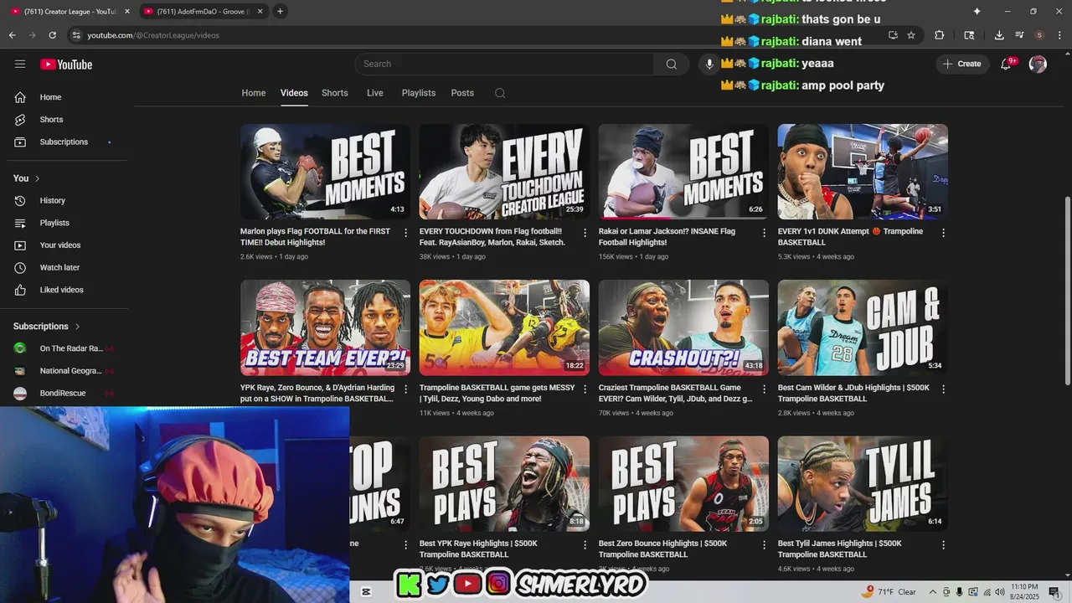Open options menu for Rakai or Lamar Jackson video
Image resolution: width=1072 pixels, height=603 pixels.
coord(764,233)
